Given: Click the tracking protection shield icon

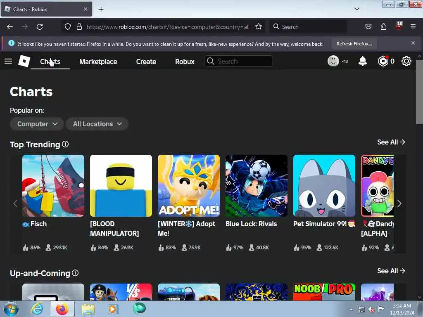Looking at the screenshot, I should (x=68, y=27).
